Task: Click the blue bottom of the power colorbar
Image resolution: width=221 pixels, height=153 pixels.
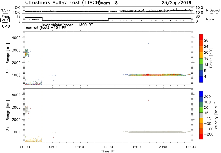Action: 201,79
